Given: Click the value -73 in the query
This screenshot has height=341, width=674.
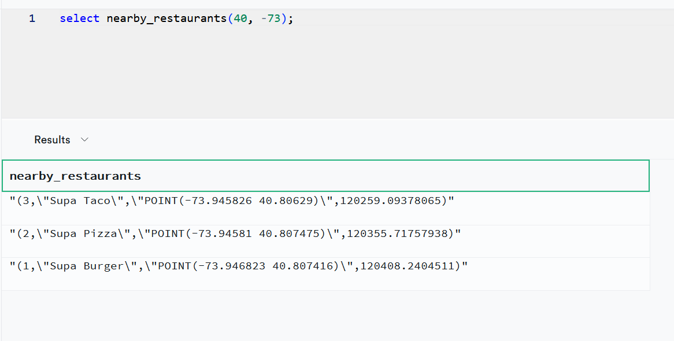Looking at the screenshot, I should click(x=272, y=18).
